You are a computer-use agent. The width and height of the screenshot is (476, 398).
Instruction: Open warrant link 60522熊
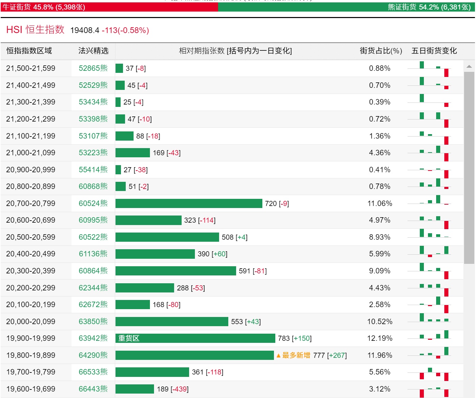(93, 237)
